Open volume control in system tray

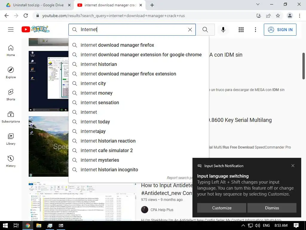coord(257,226)
